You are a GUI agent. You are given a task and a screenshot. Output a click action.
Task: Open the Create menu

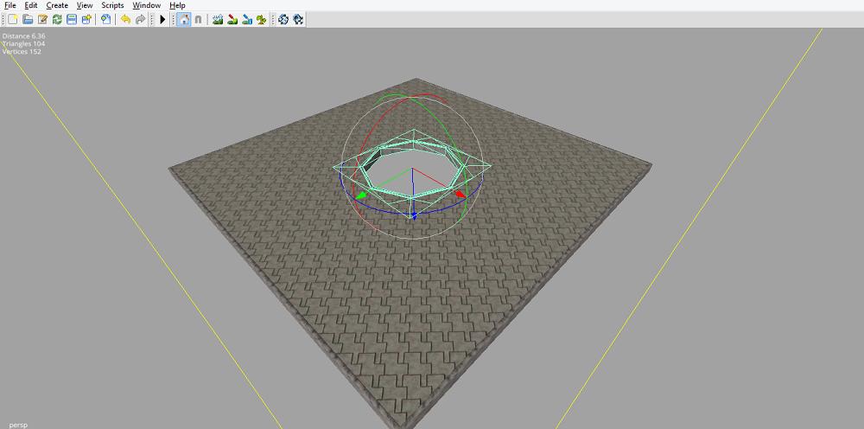(57, 5)
